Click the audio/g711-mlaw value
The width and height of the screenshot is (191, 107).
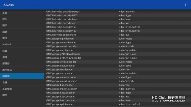[128, 58]
